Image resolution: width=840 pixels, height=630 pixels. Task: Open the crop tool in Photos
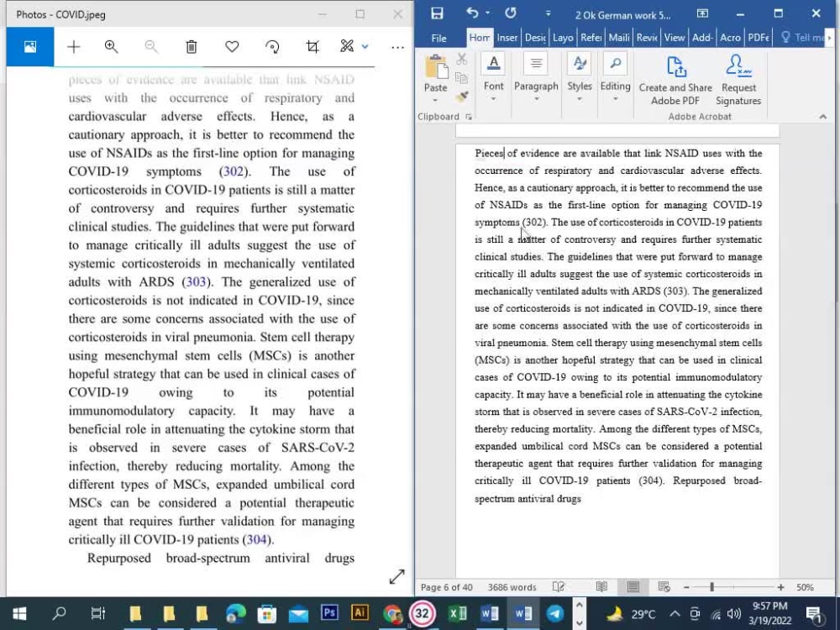coord(312,46)
